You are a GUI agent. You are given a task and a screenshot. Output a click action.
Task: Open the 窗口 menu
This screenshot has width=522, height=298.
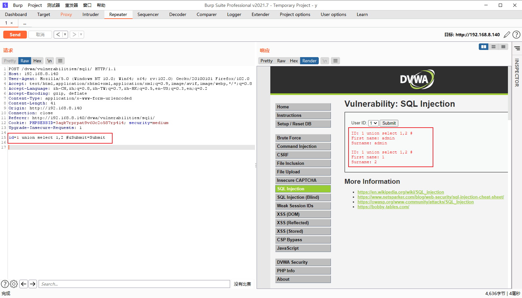tap(87, 5)
